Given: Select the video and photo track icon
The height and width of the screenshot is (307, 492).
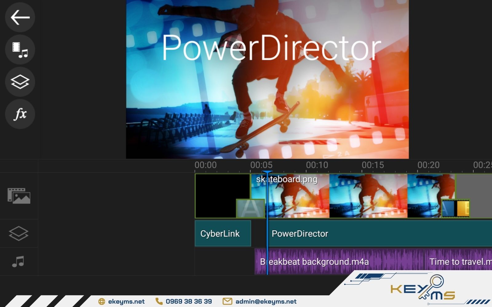Looking at the screenshot, I should (19, 196).
